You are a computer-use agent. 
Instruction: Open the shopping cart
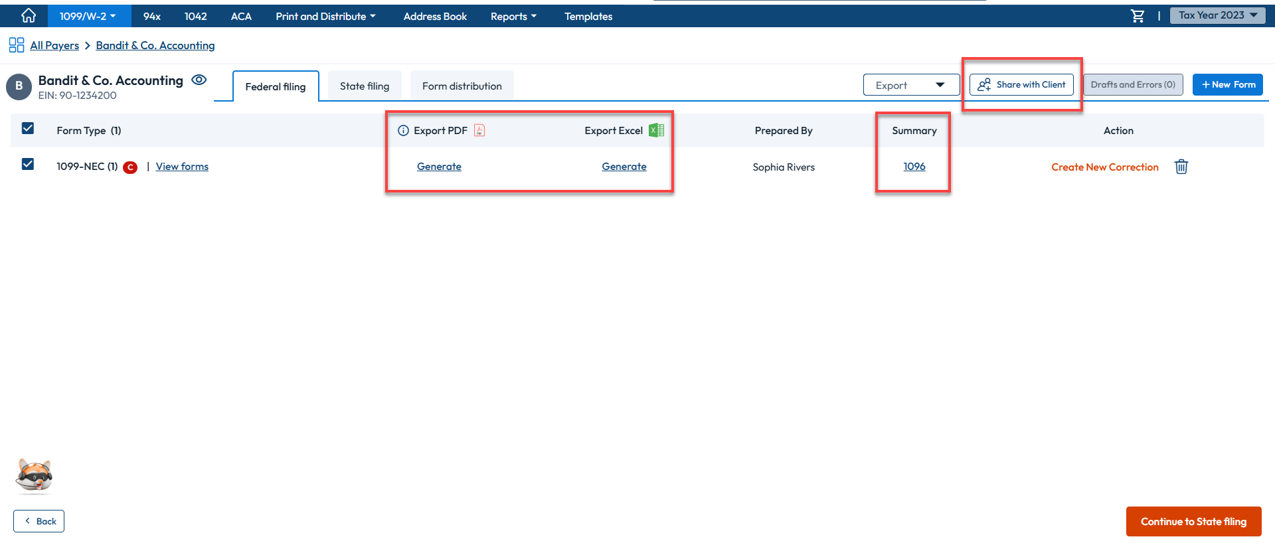click(x=1138, y=16)
